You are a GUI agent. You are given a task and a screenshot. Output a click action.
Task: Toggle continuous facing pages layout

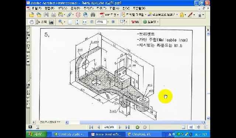click(x=198, y=127)
